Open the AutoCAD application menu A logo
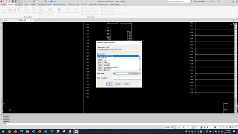Viewport: 238px width, 134px height. click(1, 1)
